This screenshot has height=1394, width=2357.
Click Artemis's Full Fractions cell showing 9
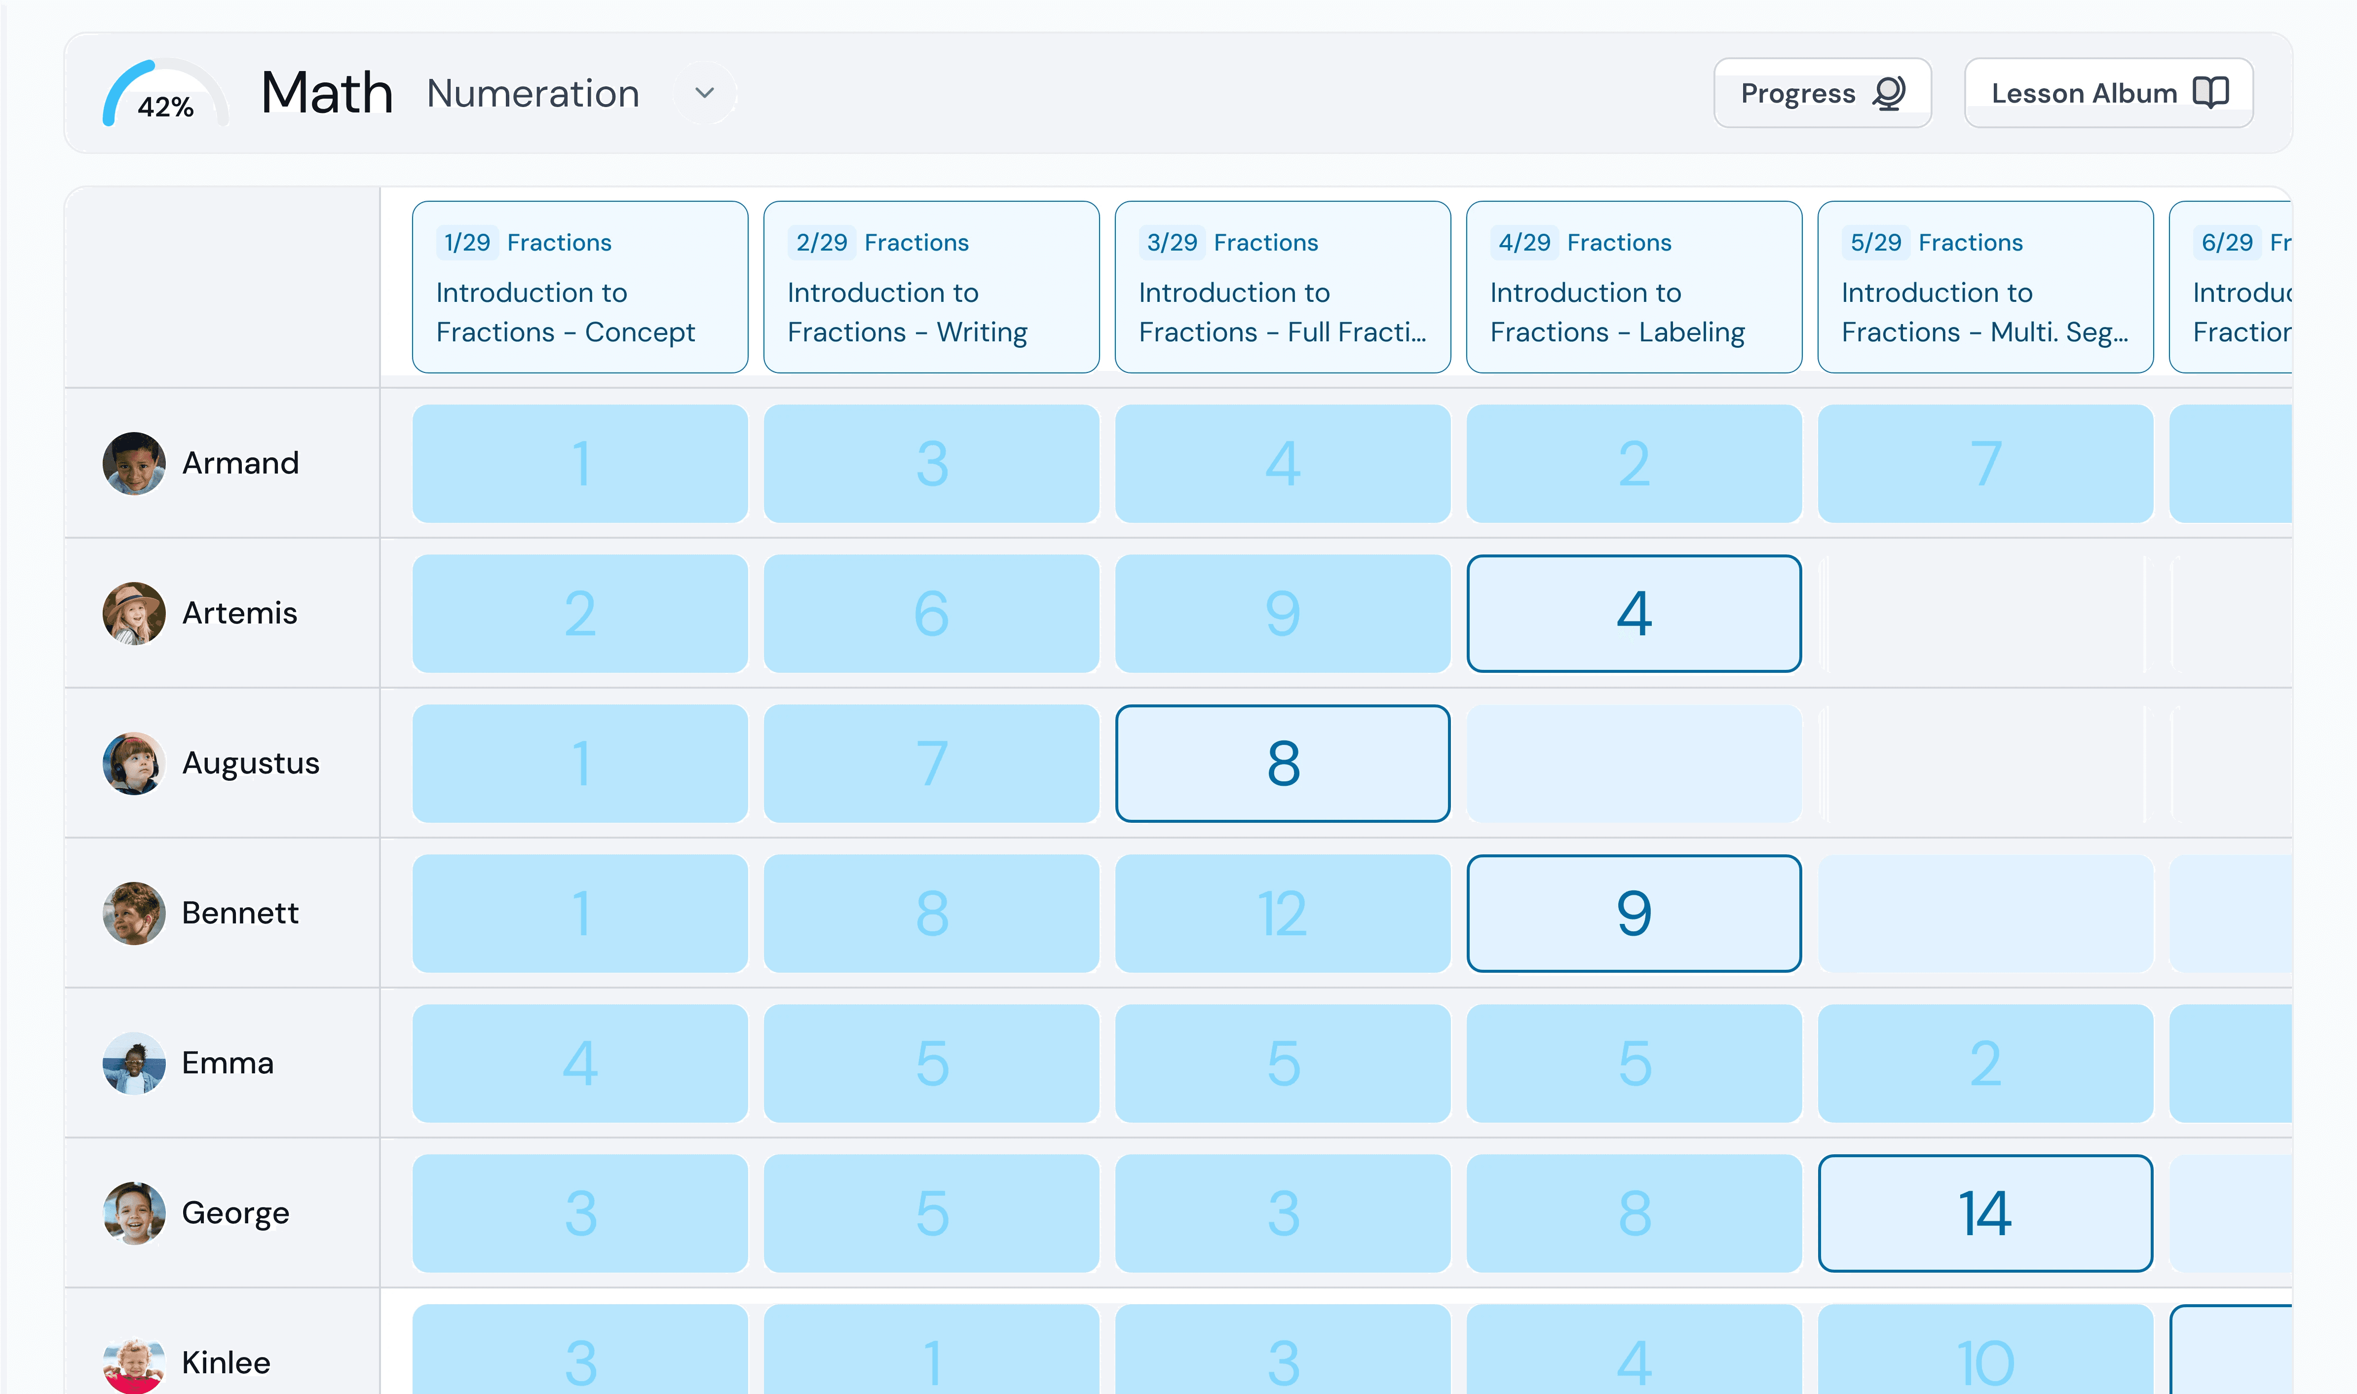tap(1283, 614)
